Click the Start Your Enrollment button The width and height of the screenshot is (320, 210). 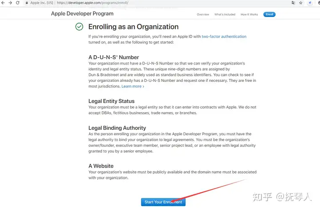click(163, 202)
